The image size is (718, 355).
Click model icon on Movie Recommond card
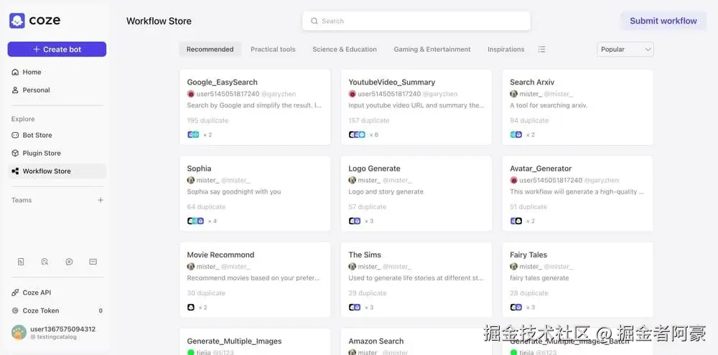point(191,308)
